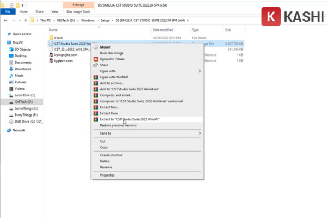
Task: Expand the Send to submenu arrow
Action: coord(199,134)
